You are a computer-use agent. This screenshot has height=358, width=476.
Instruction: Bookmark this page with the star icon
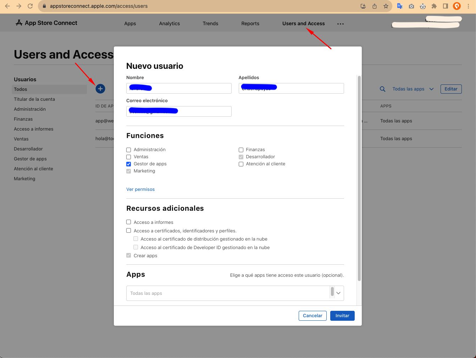[x=386, y=6]
